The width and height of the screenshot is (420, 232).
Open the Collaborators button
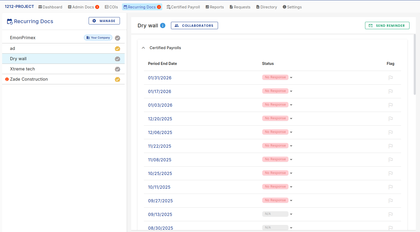pos(194,25)
